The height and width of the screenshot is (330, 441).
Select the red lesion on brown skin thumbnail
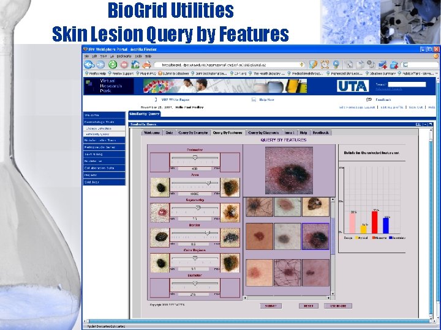259,237
